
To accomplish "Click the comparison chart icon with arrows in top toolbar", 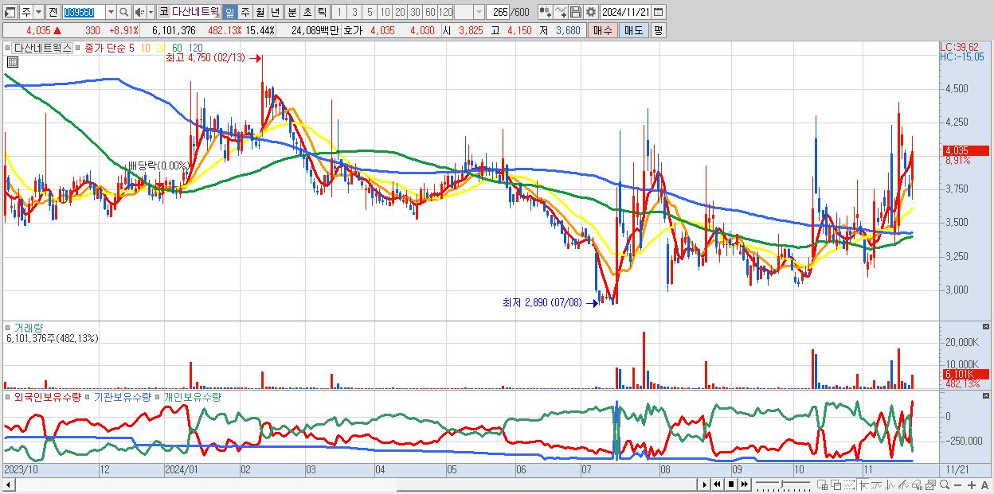I will pyautogui.click(x=561, y=12).
